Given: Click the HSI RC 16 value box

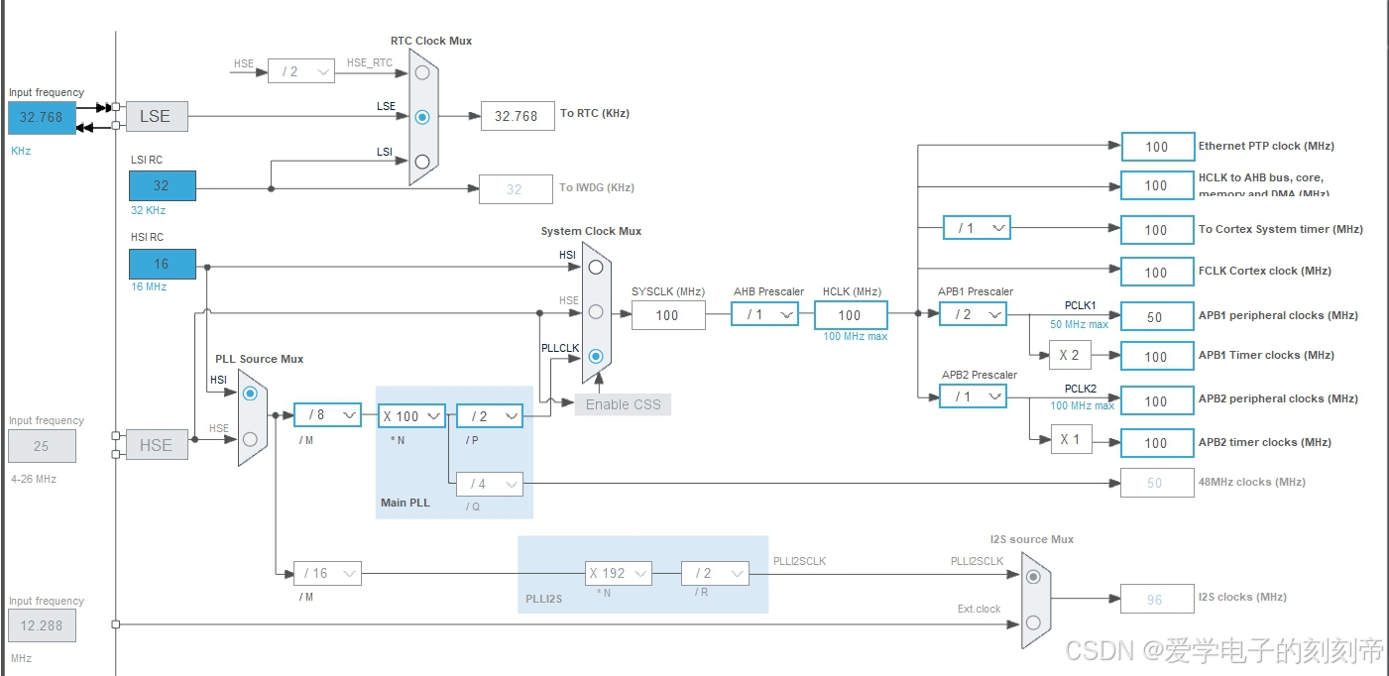Looking at the screenshot, I should point(162,264).
